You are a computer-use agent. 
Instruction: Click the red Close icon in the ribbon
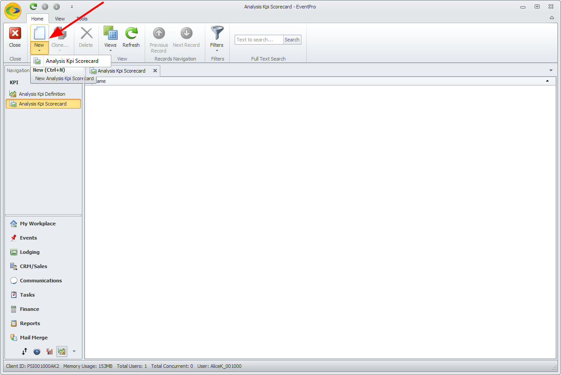[x=15, y=33]
